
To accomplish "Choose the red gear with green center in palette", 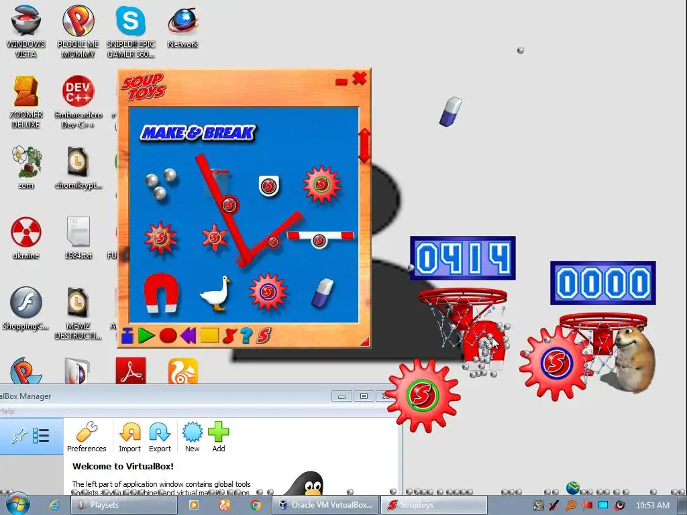I will (321, 184).
